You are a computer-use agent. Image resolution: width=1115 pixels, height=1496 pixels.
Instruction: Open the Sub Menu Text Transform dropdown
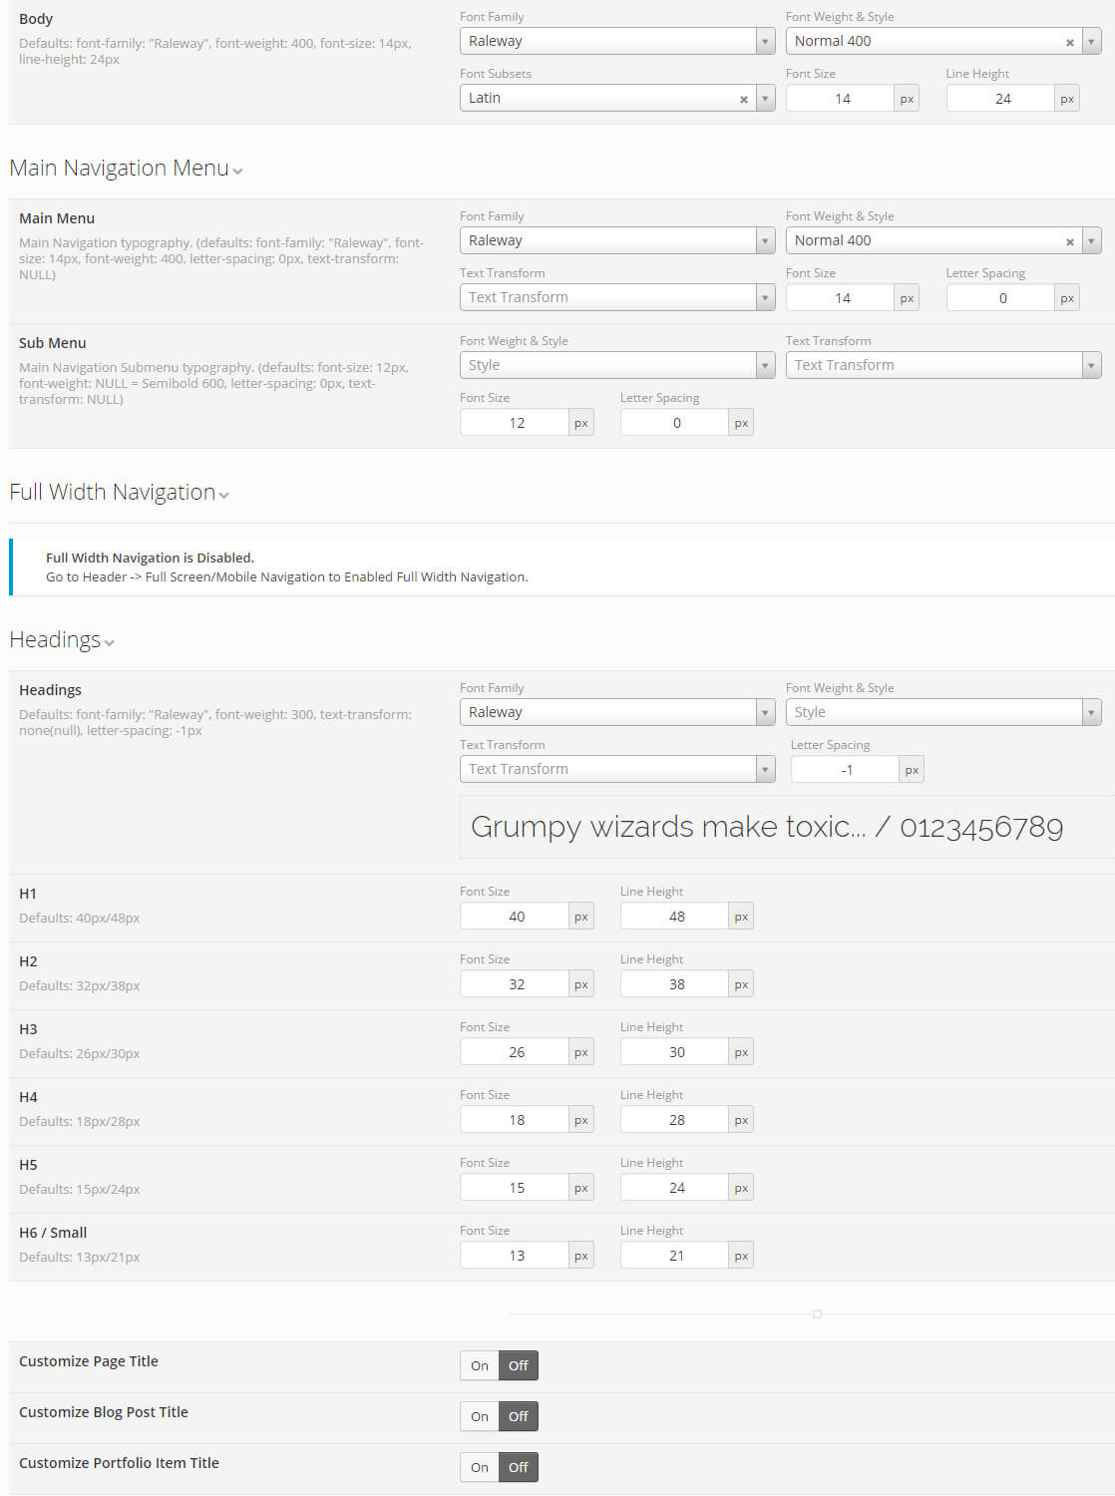942,365
